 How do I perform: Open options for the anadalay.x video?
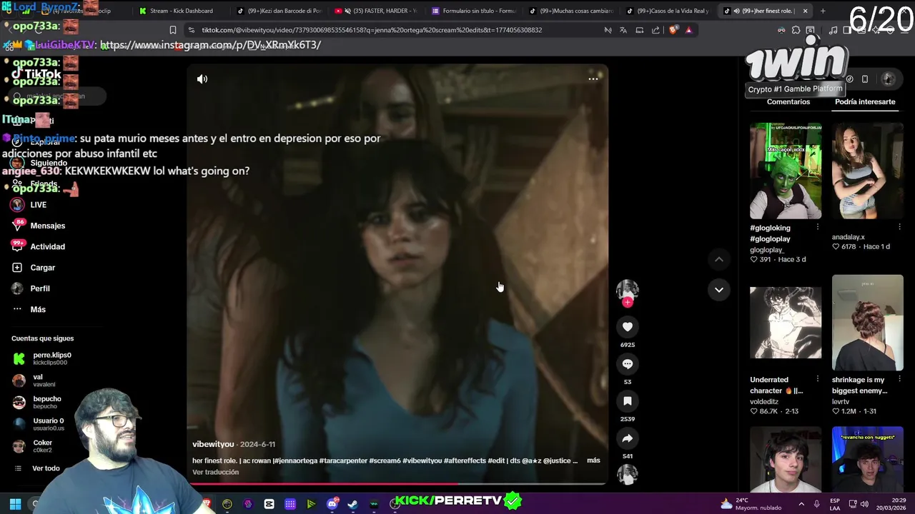[899, 228]
